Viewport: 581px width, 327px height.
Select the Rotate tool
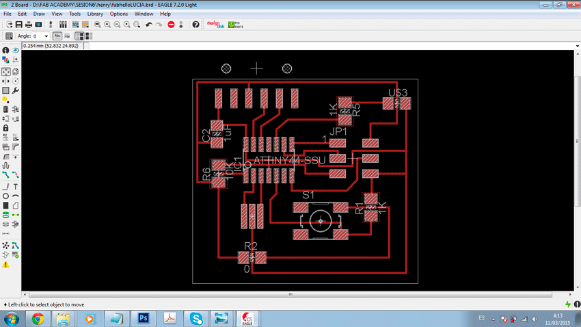coord(15,81)
